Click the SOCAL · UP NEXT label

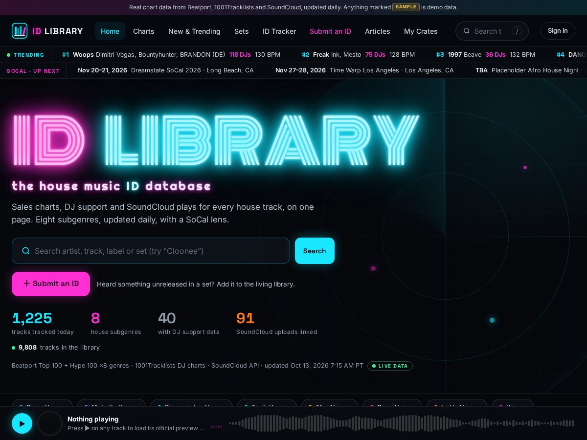pos(33,71)
